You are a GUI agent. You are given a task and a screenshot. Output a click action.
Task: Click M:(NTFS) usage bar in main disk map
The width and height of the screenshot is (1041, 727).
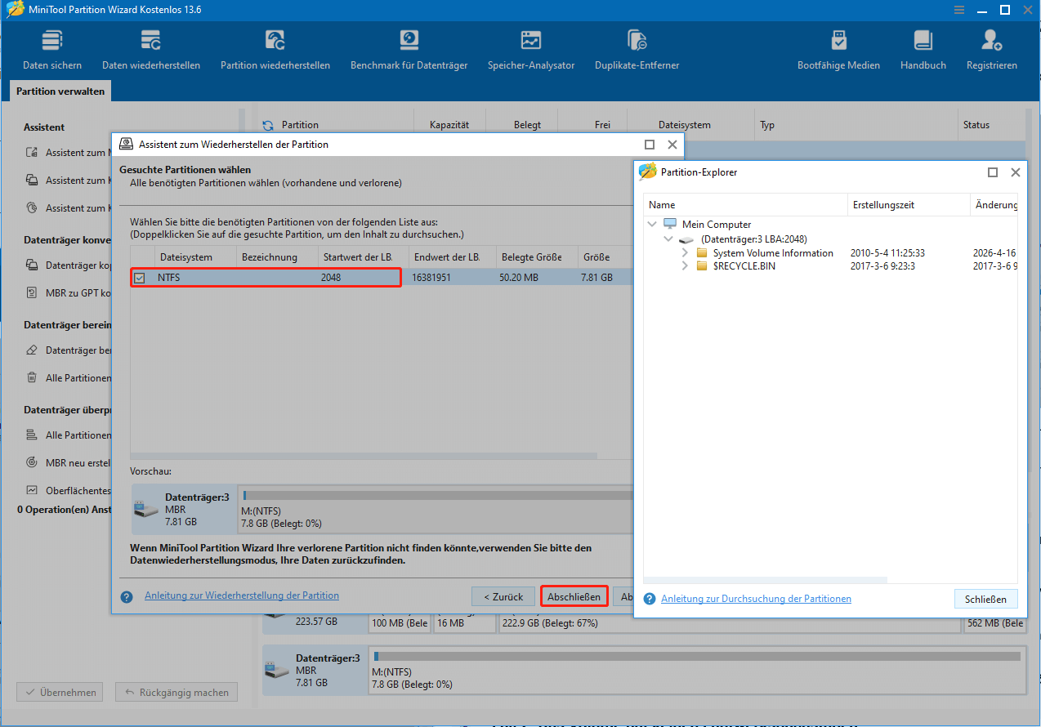click(696, 656)
